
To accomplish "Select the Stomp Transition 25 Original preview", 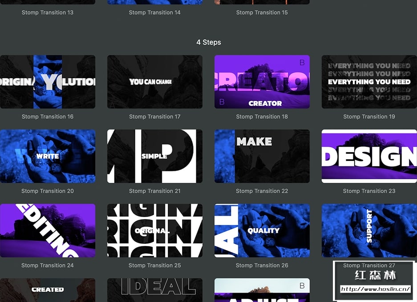I will click(155, 231).
